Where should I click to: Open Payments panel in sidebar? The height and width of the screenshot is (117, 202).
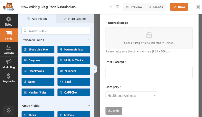(9, 78)
